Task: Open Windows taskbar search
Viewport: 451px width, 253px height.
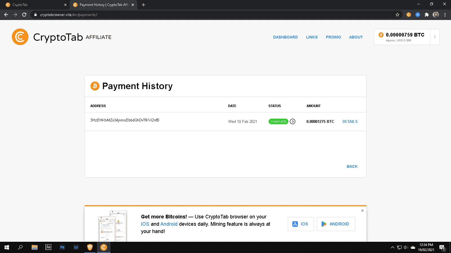Action: point(20,247)
